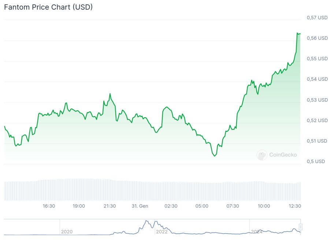Click the navigator peak near 2022

tap(147, 221)
